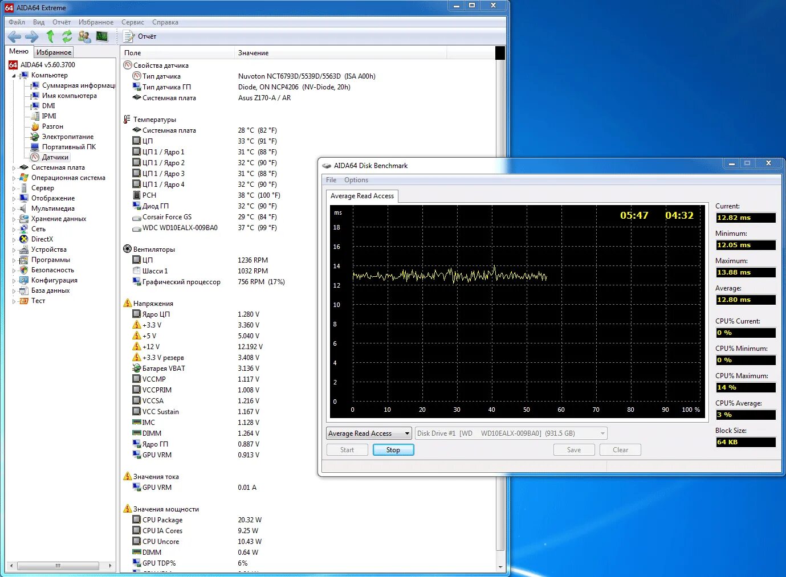
Task: Open the Избранное menu in menu bar
Action: (x=96, y=22)
